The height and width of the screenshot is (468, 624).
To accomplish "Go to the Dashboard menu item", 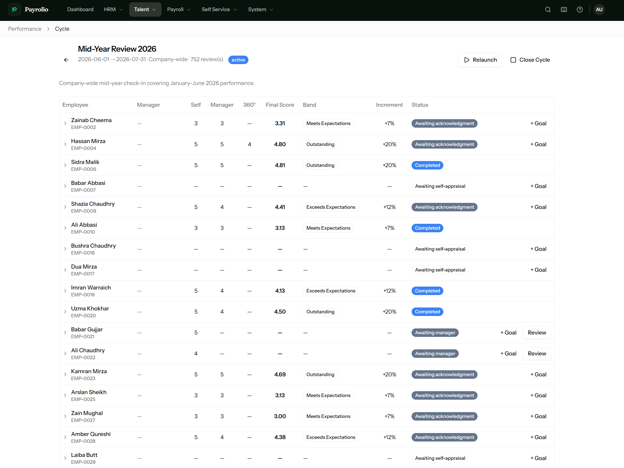I will coord(80,10).
